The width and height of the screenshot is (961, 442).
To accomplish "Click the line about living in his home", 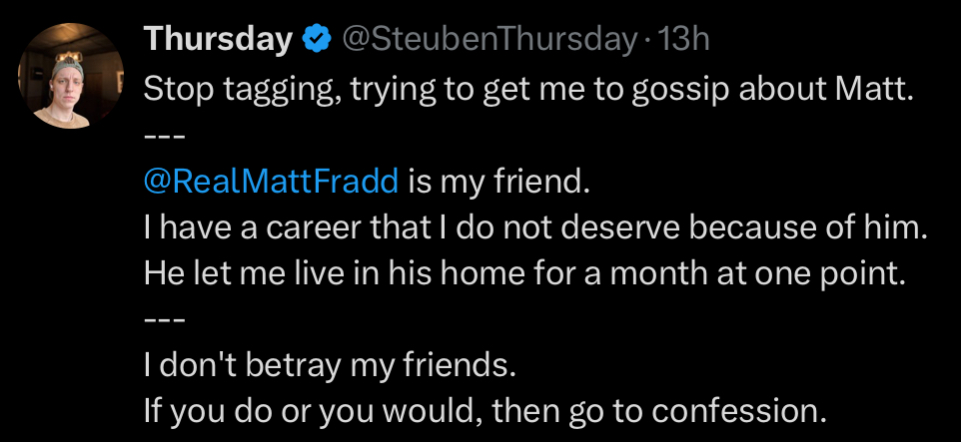I will click(523, 273).
